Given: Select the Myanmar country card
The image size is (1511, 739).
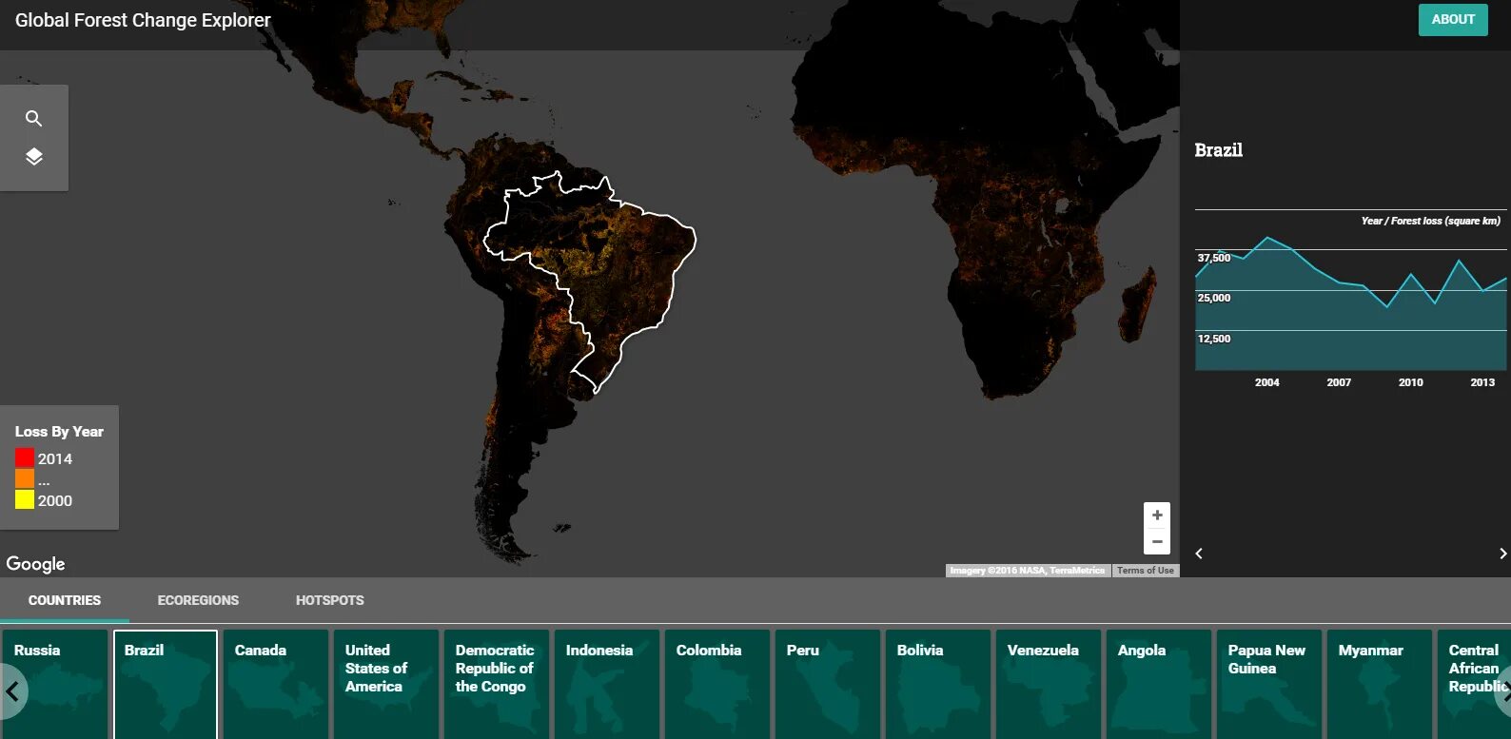Looking at the screenshot, I should [1380, 684].
